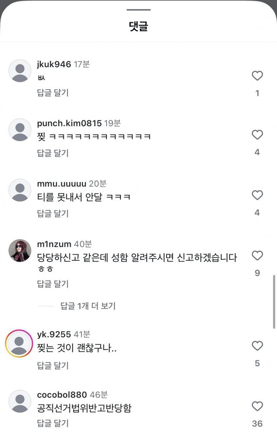Image resolution: width=277 pixels, height=440 pixels.
Task: Open jkuk946's profile avatar
Action: coord(20,71)
